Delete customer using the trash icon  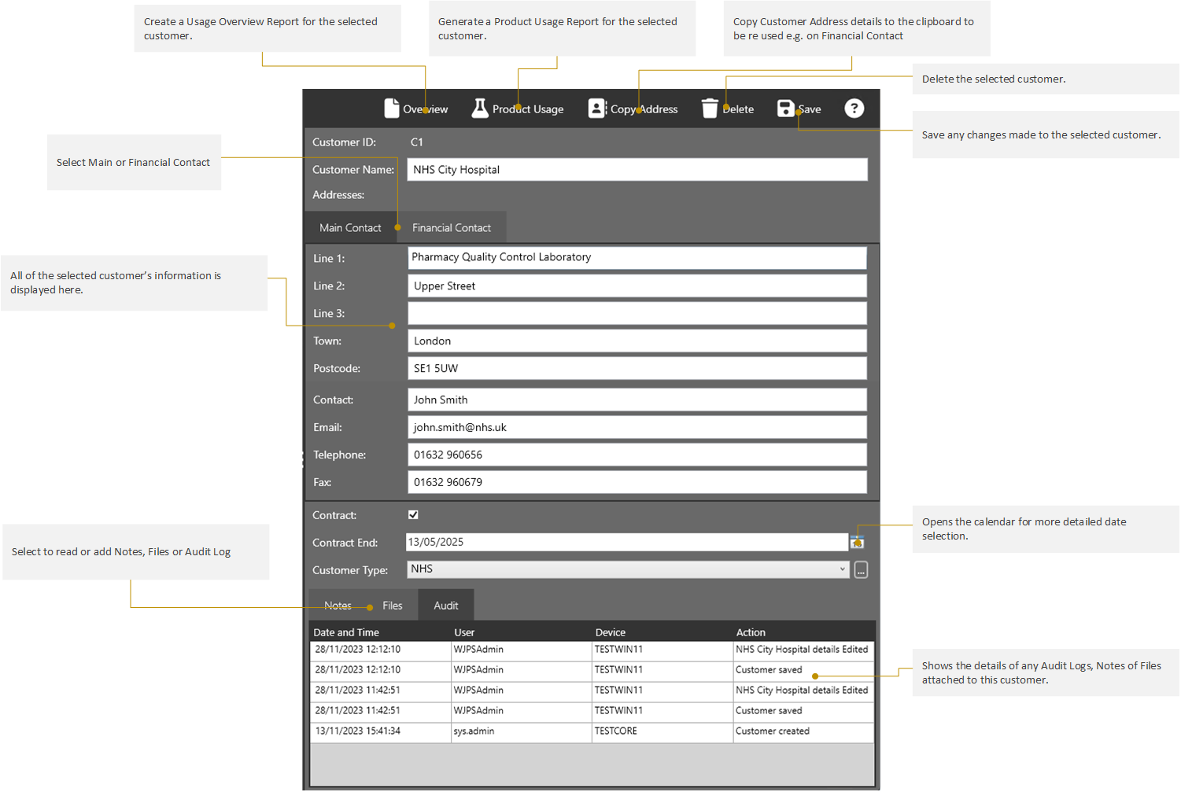point(710,109)
